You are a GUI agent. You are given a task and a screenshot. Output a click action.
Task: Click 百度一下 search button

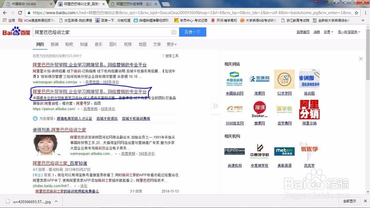pos(192,32)
